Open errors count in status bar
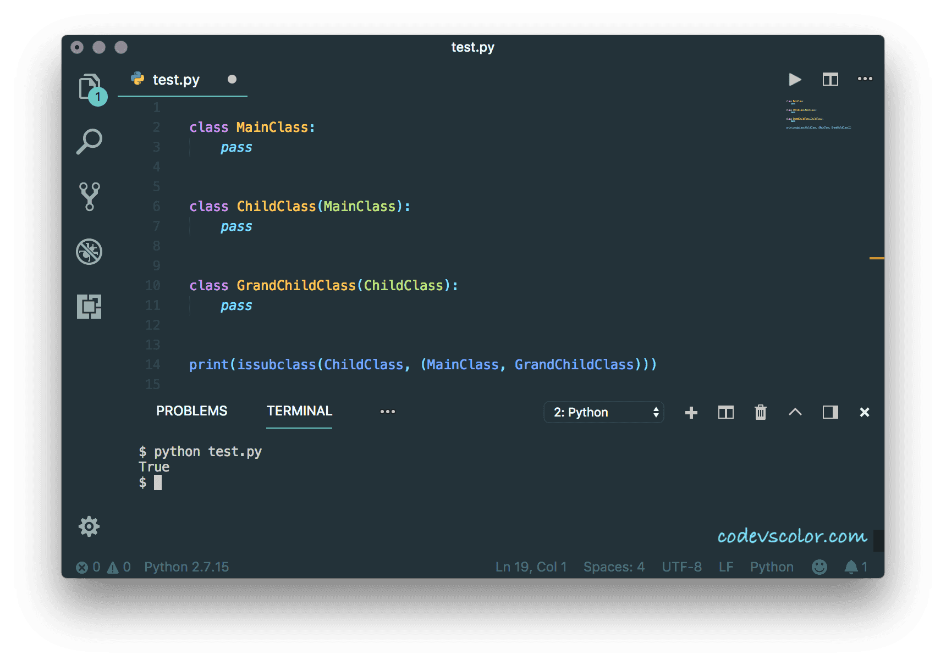Viewport: 946px width, 666px height. 88,567
